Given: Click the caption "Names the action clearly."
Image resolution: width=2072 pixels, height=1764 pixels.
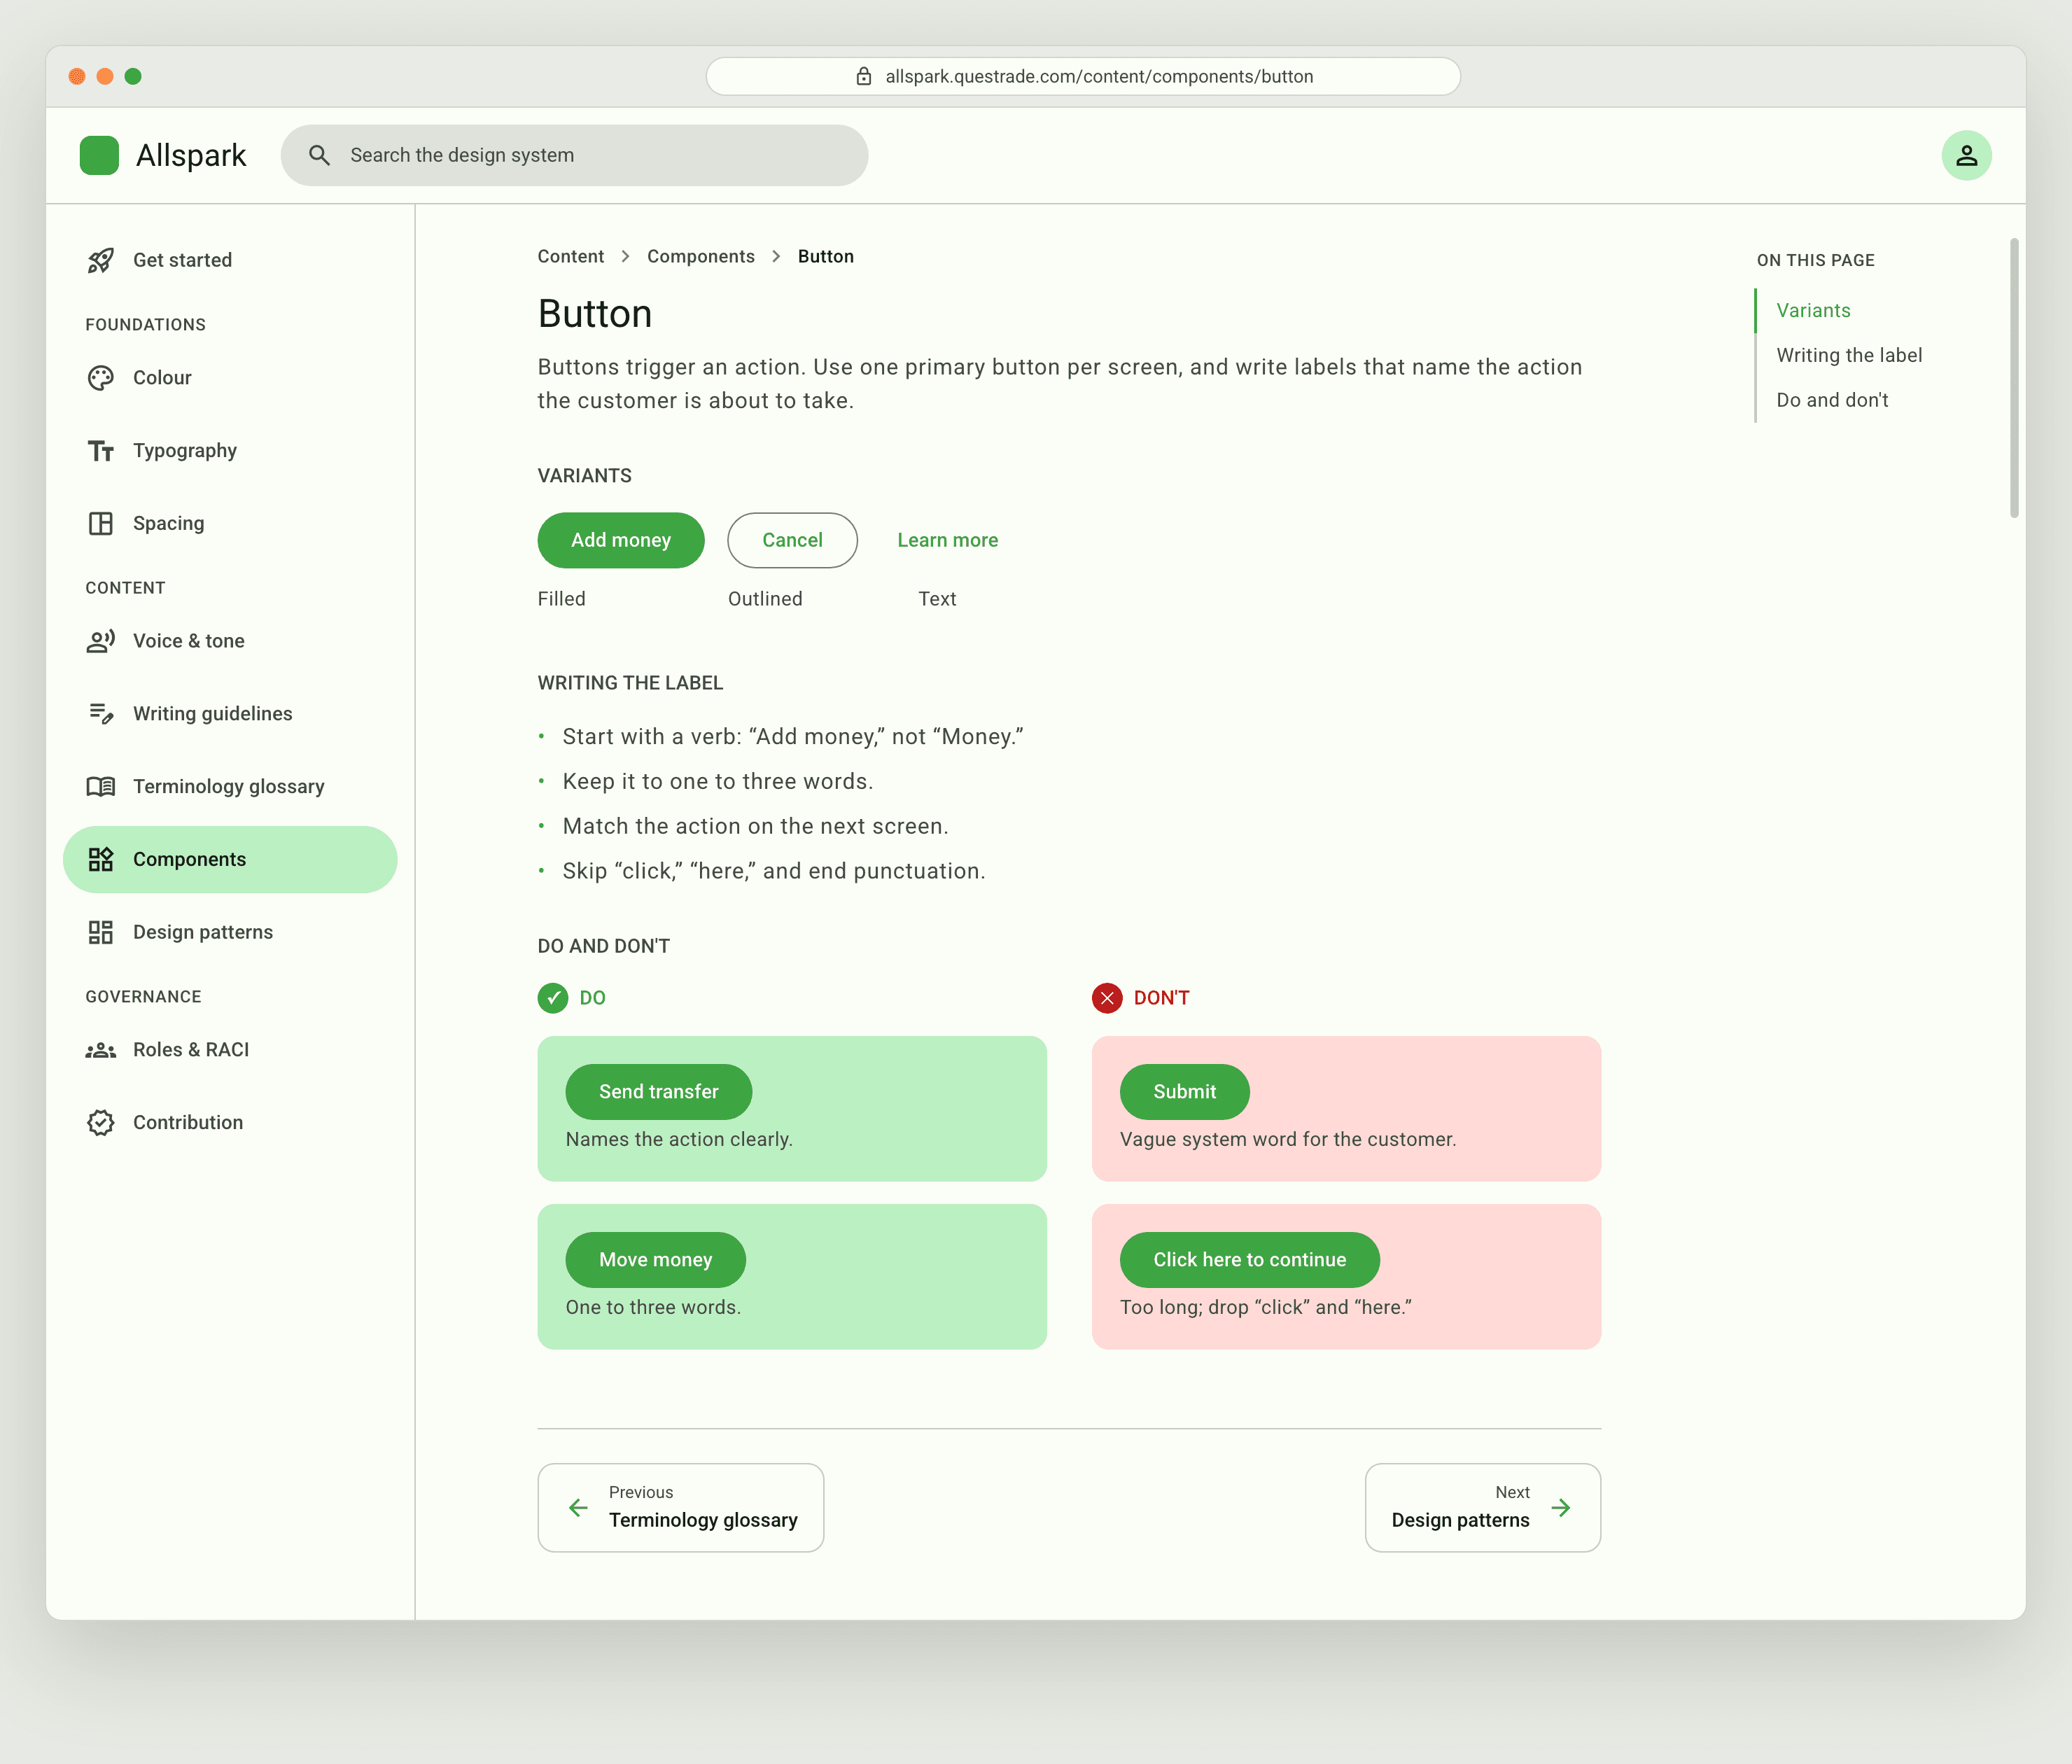Looking at the screenshot, I should click(x=679, y=1139).
